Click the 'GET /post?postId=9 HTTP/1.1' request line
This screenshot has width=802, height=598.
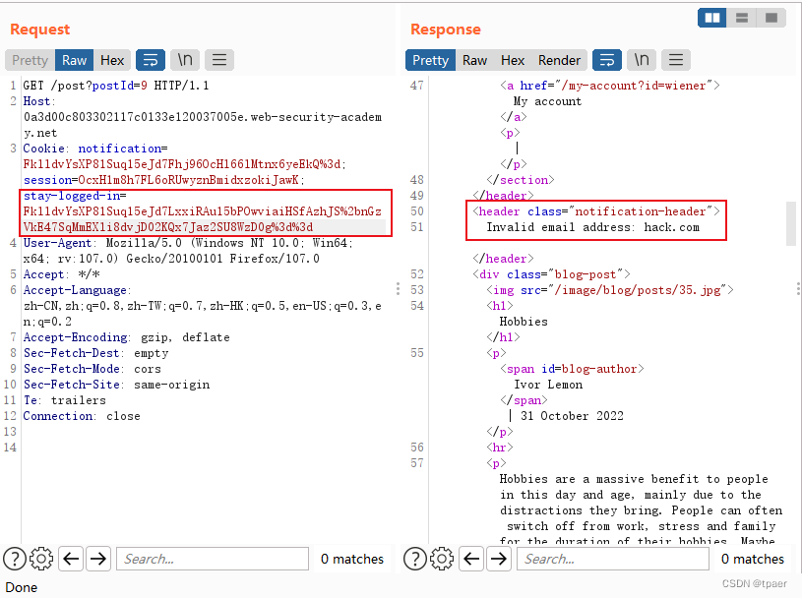tap(116, 86)
